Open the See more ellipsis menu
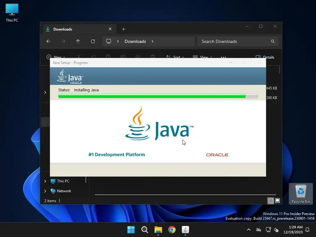316x237 pixels. [223, 57]
